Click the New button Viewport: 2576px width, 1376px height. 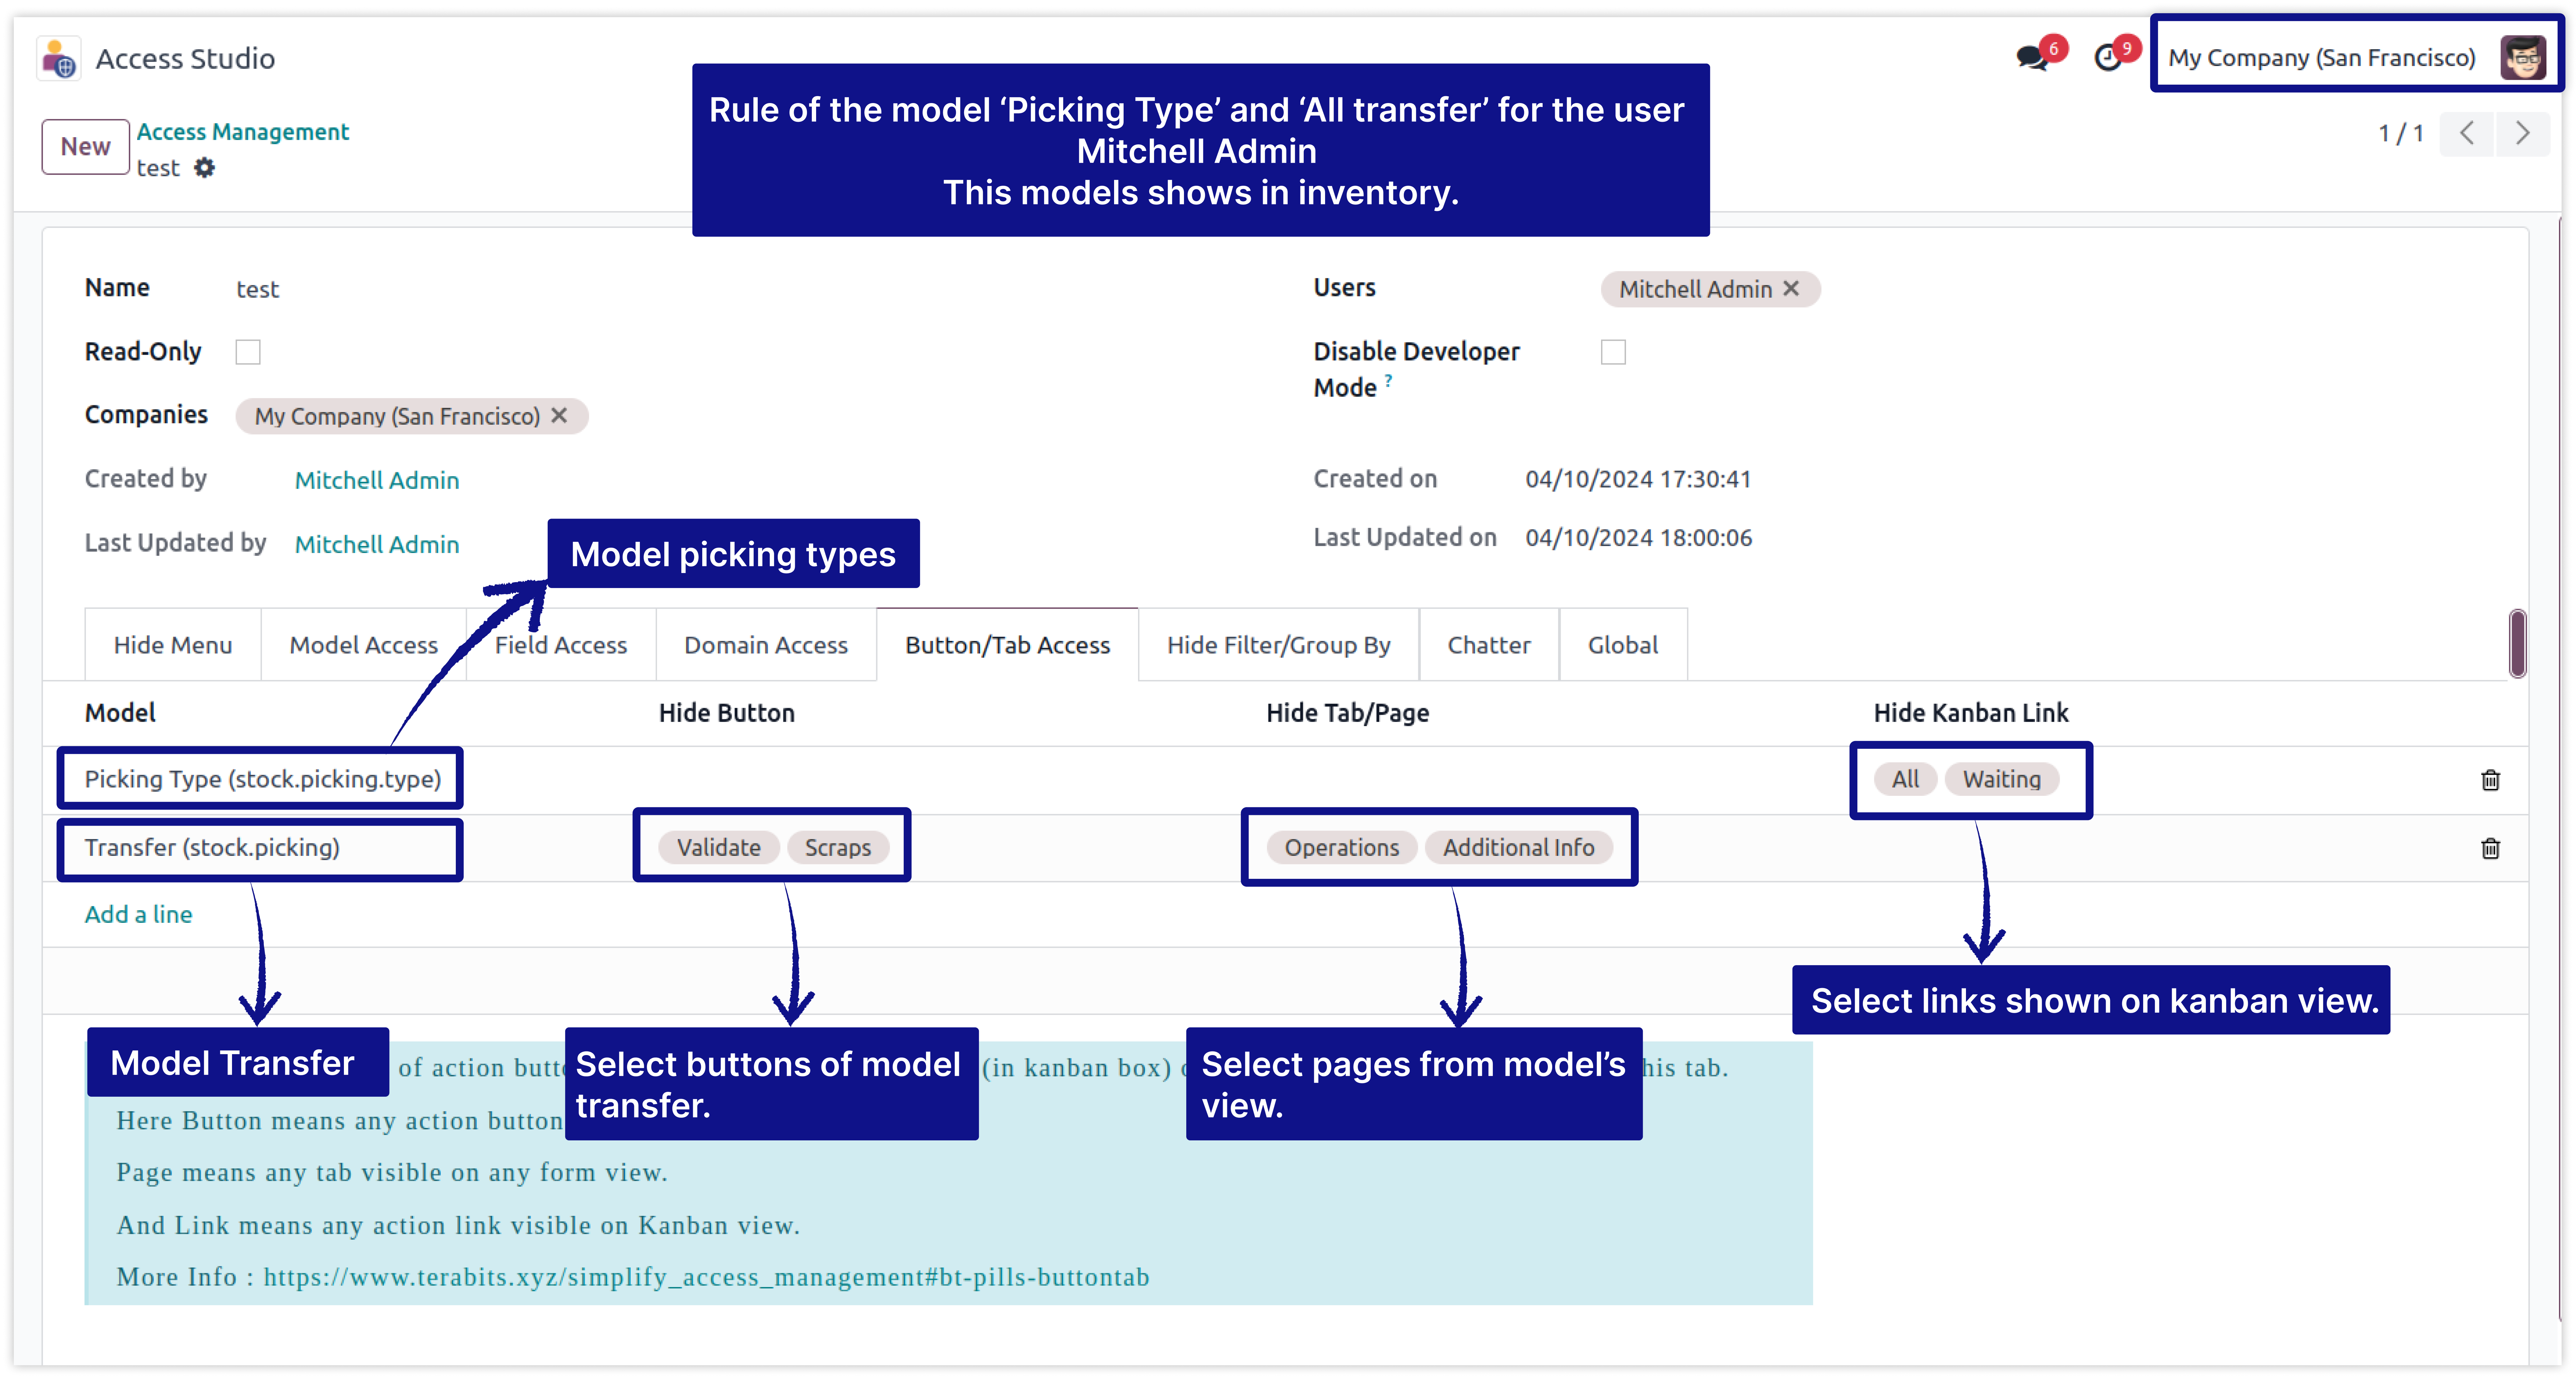click(86, 147)
